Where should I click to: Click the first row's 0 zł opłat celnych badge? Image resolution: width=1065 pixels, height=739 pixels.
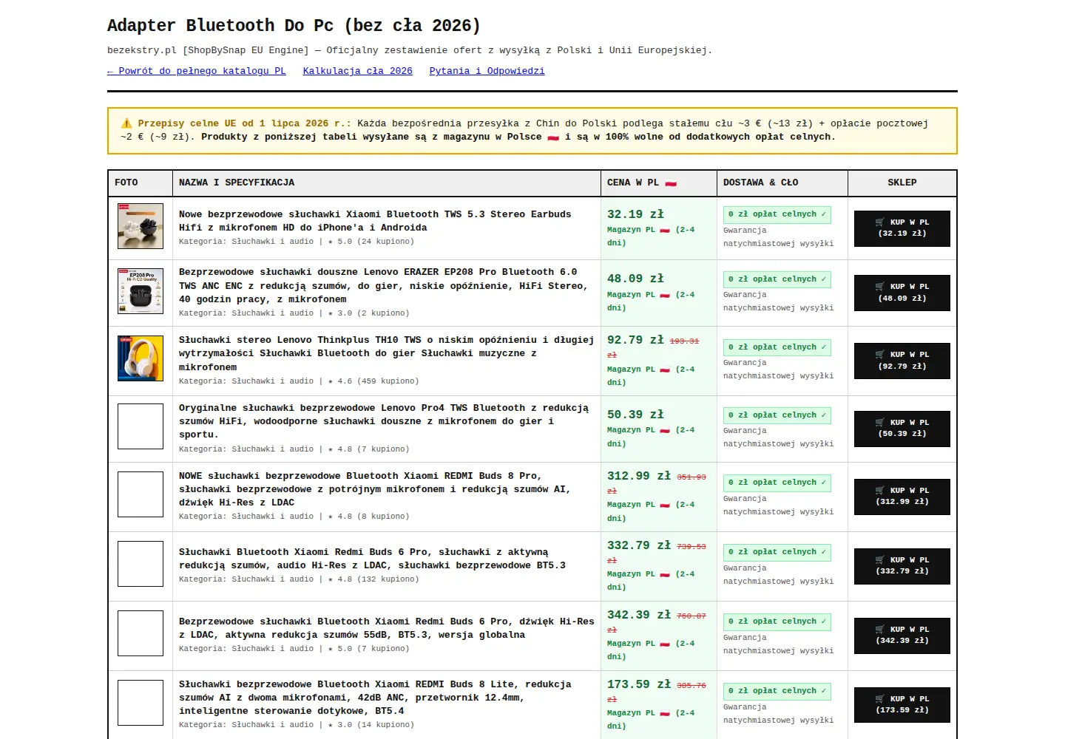777,214
